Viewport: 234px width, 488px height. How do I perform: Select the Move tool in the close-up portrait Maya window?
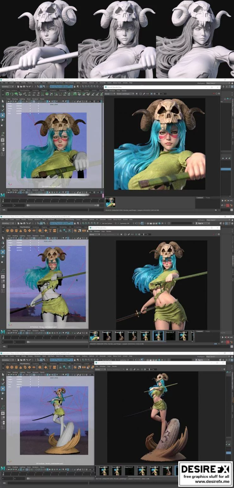pyautogui.click(x=3, y=115)
